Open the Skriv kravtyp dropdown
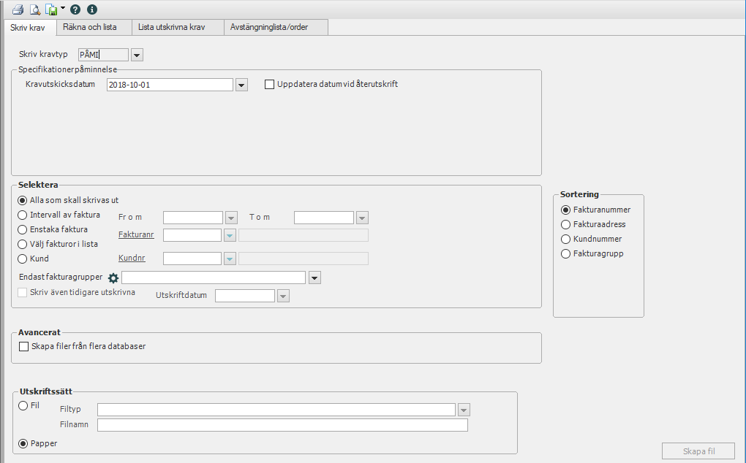The image size is (746, 463). (x=137, y=55)
